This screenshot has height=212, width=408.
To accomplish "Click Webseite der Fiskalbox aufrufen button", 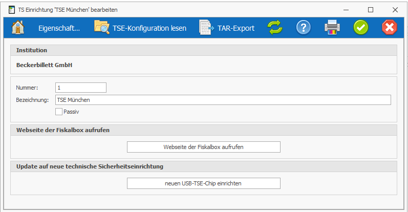I will pyautogui.click(x=203, y=147).
